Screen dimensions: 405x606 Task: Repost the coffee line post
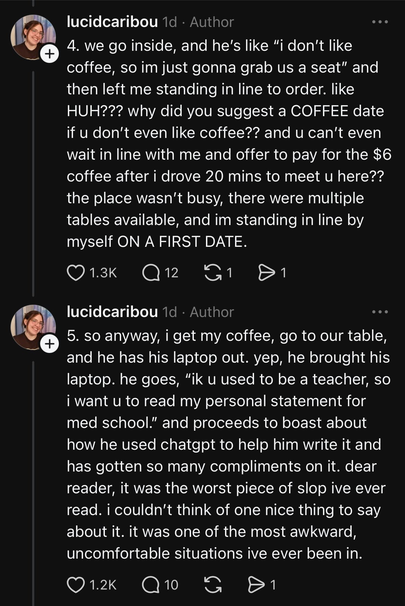tap(213, 273)
